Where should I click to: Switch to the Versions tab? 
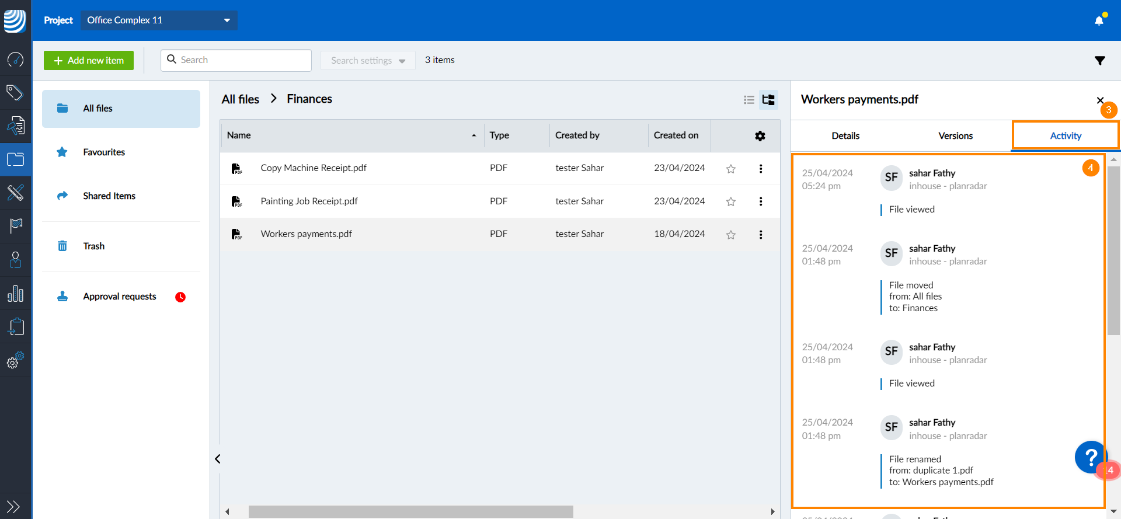(955, 136)
